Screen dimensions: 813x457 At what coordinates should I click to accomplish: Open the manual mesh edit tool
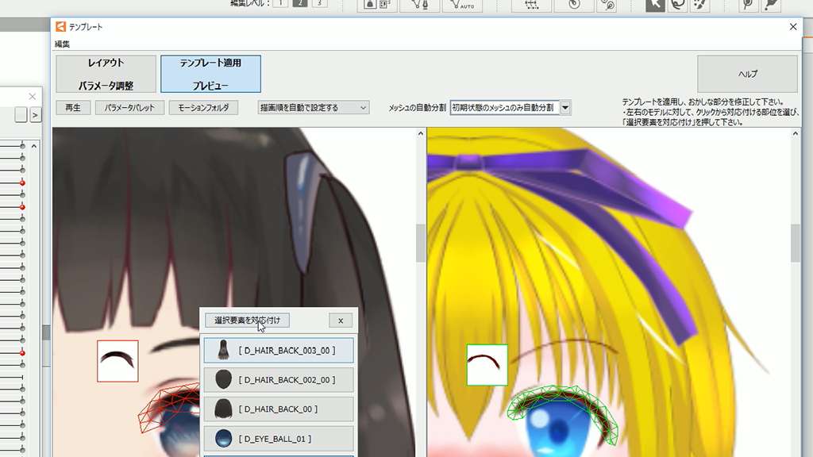[420, 6]
